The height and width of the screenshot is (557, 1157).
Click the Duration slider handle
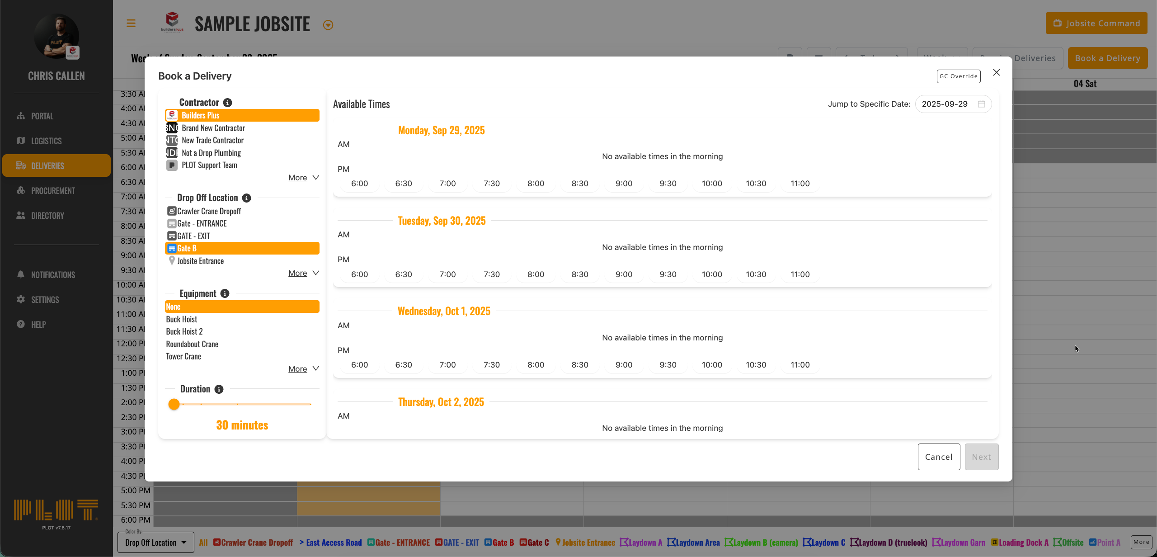click(x=174, y=404)
